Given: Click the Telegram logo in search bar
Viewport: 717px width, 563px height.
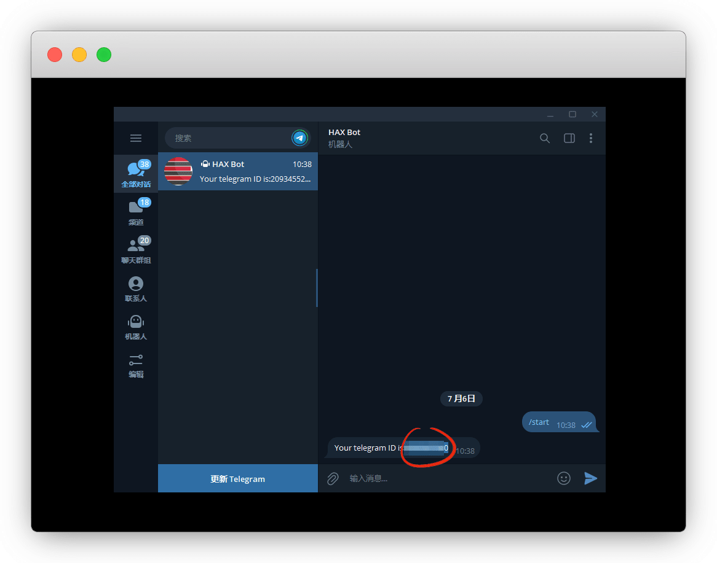Looking at the screenshot, I should (299, 138).
